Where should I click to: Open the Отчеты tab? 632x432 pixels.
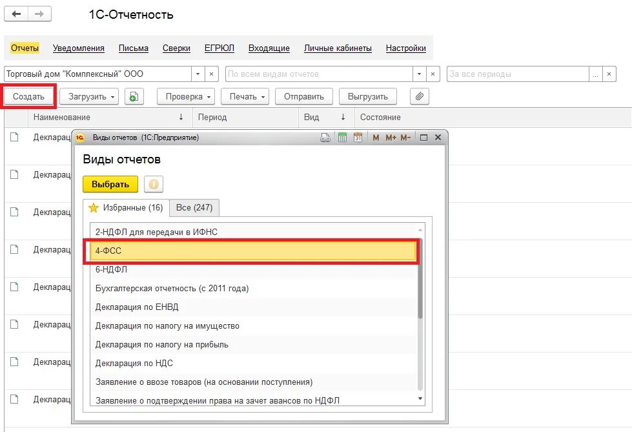coord(25,48)
